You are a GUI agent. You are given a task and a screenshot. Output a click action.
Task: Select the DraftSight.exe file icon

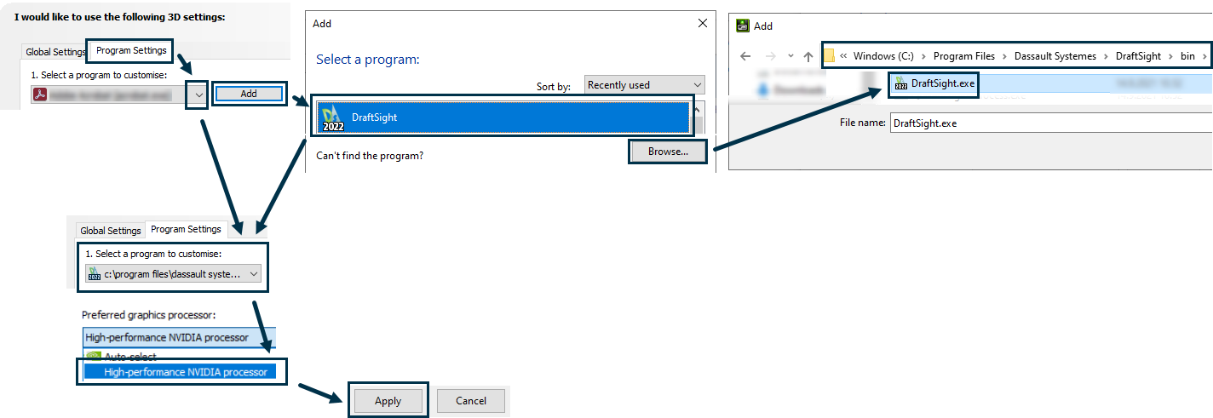(900, 83)
